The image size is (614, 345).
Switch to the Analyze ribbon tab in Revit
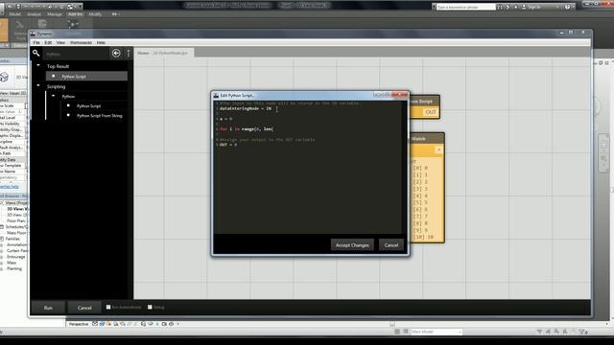point(35,14)
